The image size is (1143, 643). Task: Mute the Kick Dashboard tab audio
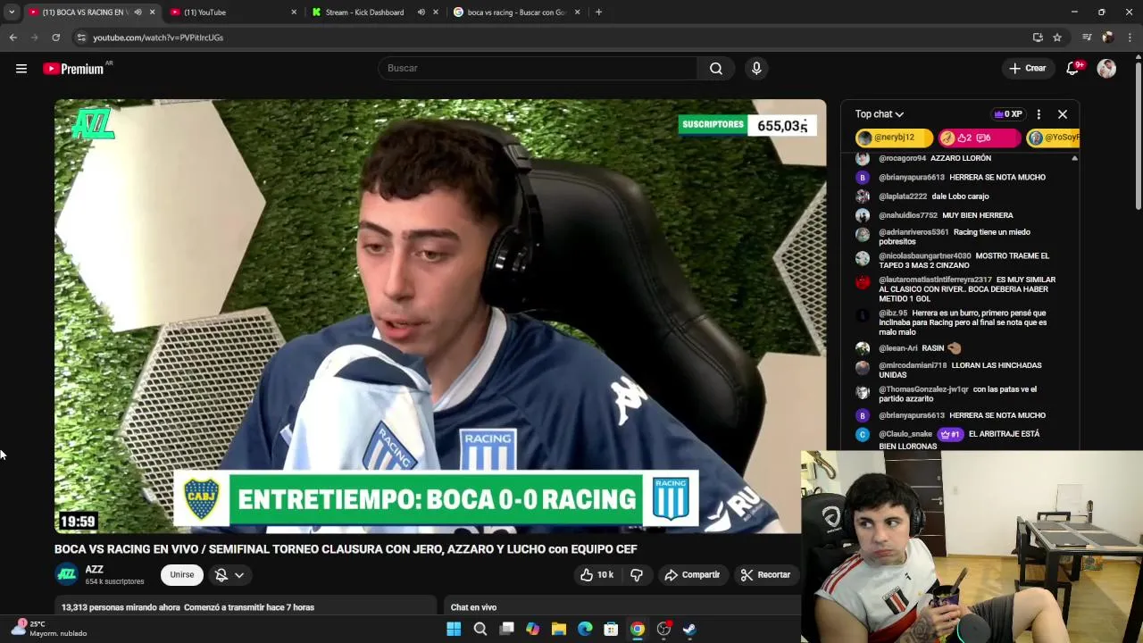(421, 13)
